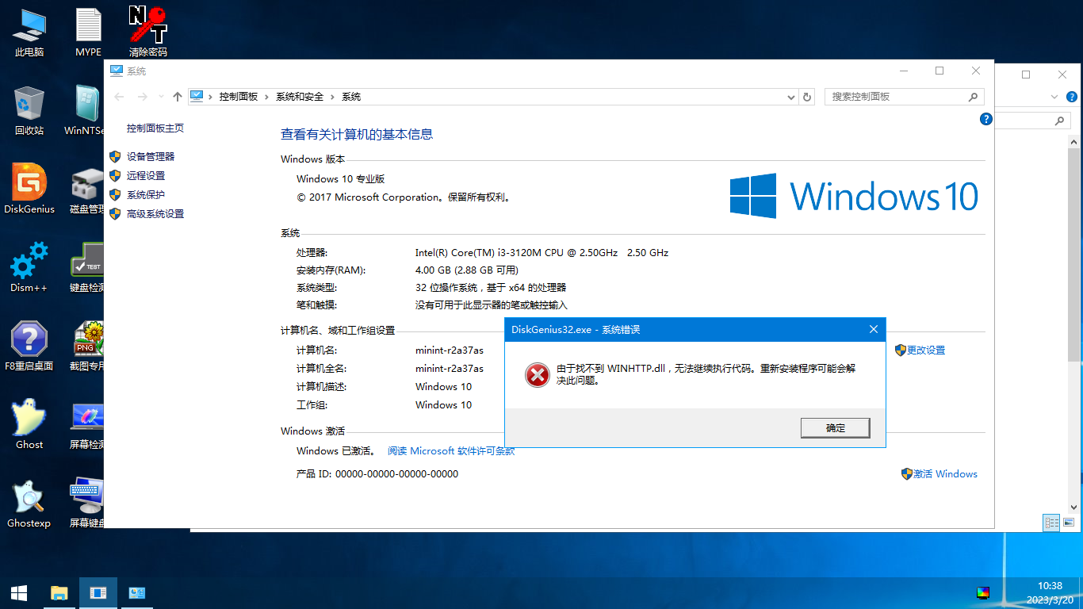The height and width of the screenshot is (609, 1083).
Task: Open the Ghost desktop icon
Action: click(29, 424)
